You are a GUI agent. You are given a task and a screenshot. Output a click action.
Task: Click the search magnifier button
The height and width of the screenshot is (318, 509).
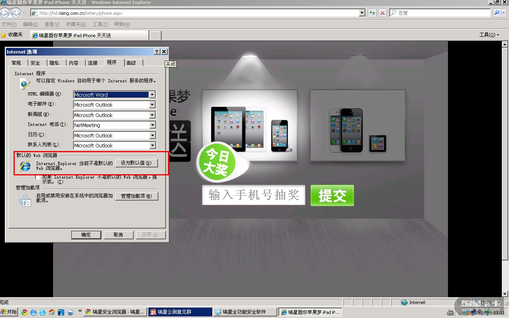pos(497,13)
